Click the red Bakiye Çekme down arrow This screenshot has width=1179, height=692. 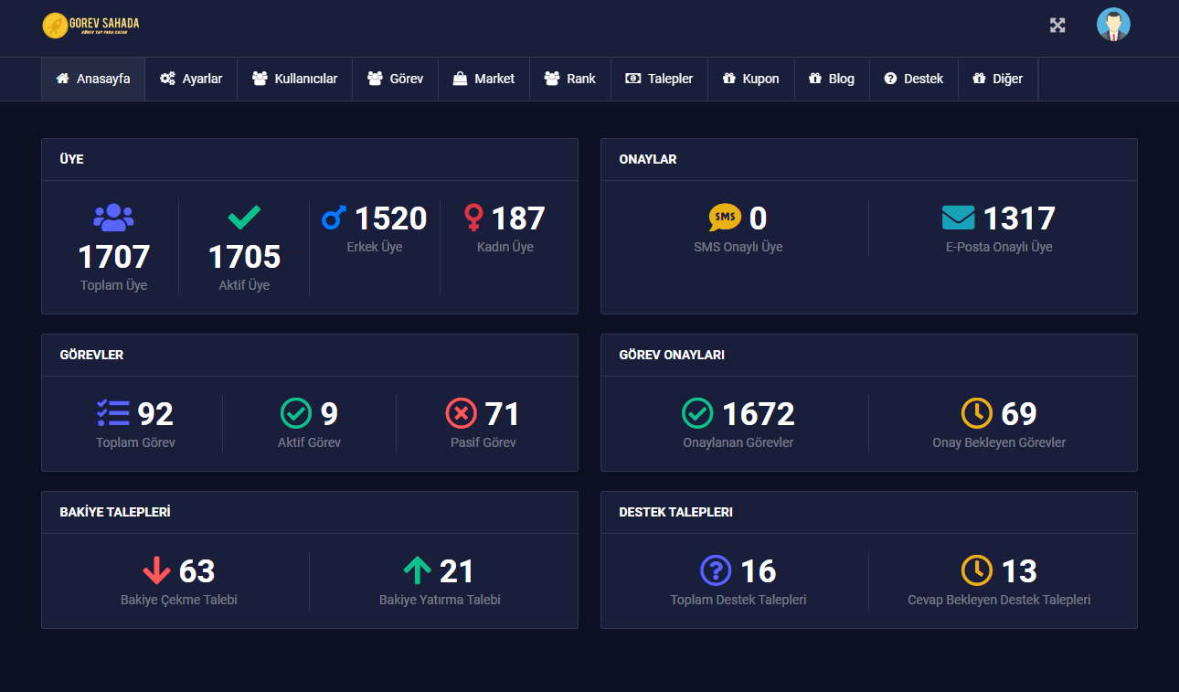[x=156, y=570]
